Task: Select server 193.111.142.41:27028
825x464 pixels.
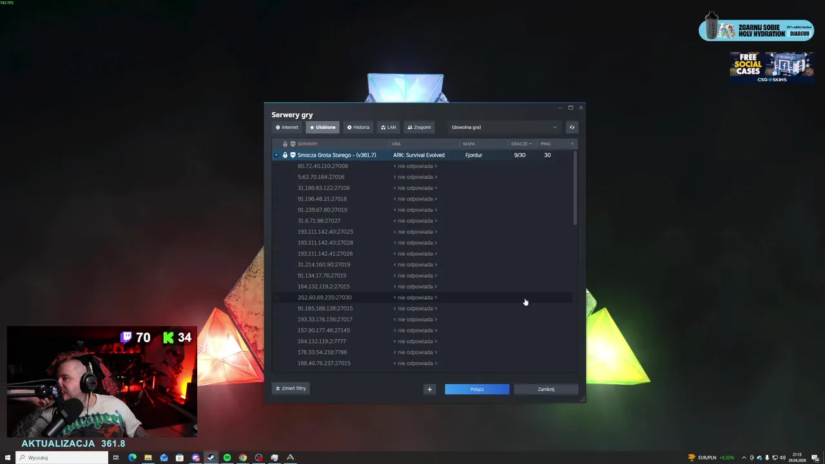Action: point(422,253)
